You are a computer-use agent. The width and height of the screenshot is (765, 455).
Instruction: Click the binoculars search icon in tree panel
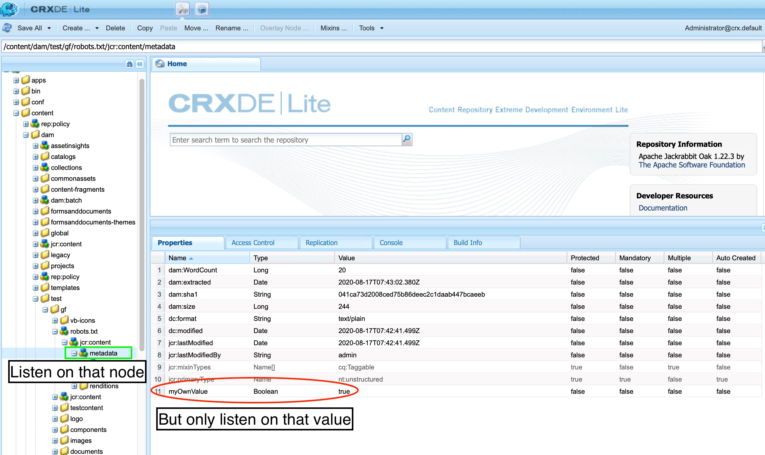[130, 64]
